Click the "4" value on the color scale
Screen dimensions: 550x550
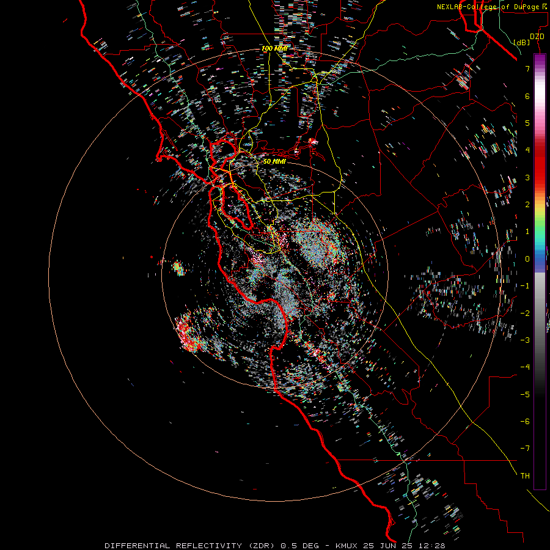[527, 150]
